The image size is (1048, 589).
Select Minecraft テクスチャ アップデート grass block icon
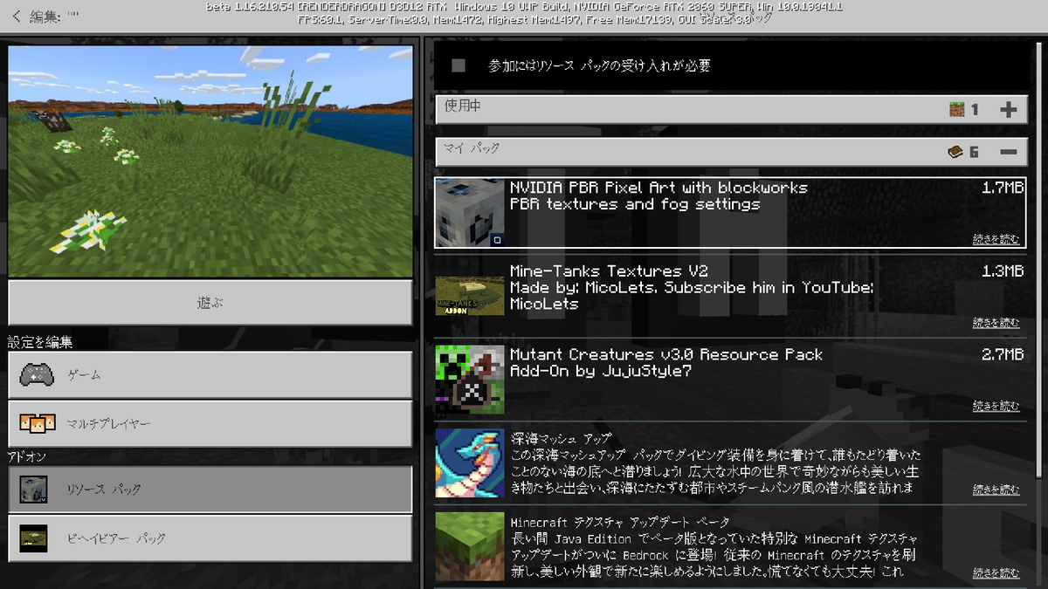[470, 547]
